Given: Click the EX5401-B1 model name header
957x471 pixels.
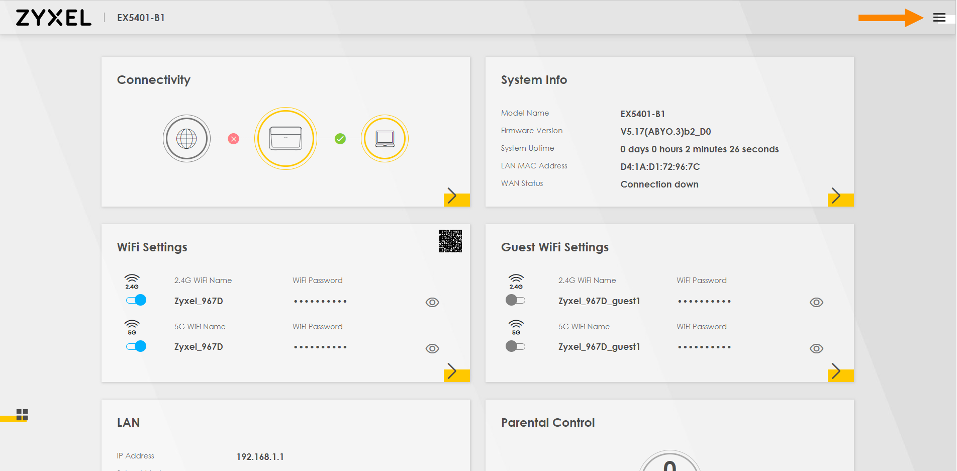Looking at the screenshot, I should point(141,18).
